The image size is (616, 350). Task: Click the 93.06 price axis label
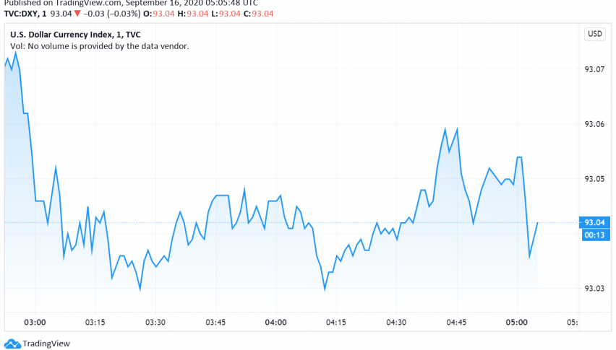coord(594,124)
